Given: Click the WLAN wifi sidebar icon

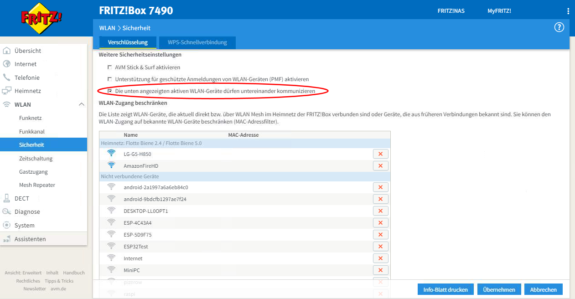Looking at the screenshot, I should (x=7, y=104).
